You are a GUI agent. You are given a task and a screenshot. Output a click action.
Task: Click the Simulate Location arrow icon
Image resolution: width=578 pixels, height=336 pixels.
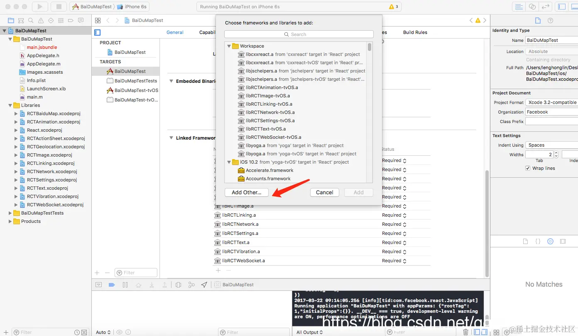point(204,285)
